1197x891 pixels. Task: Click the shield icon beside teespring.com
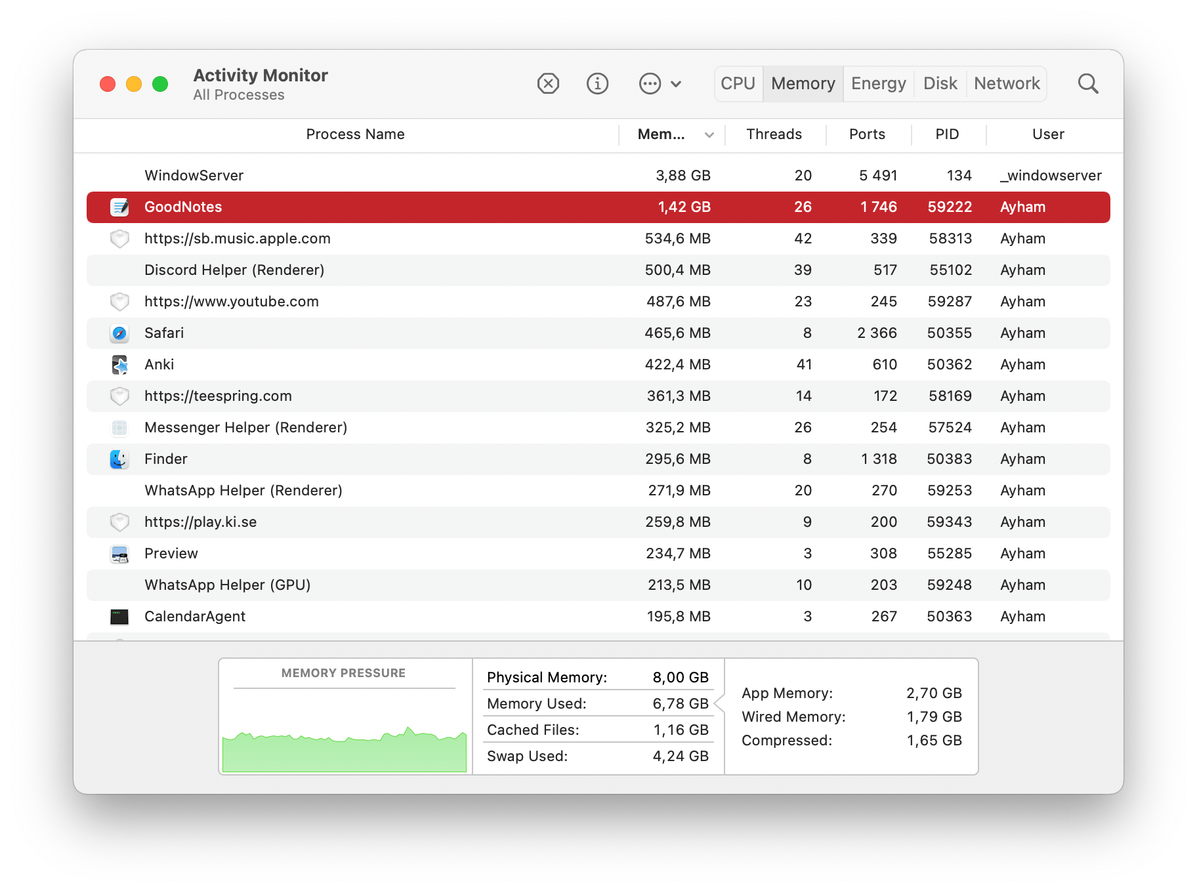119,396
